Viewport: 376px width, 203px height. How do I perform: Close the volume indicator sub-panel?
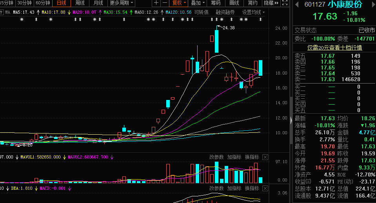265,157
